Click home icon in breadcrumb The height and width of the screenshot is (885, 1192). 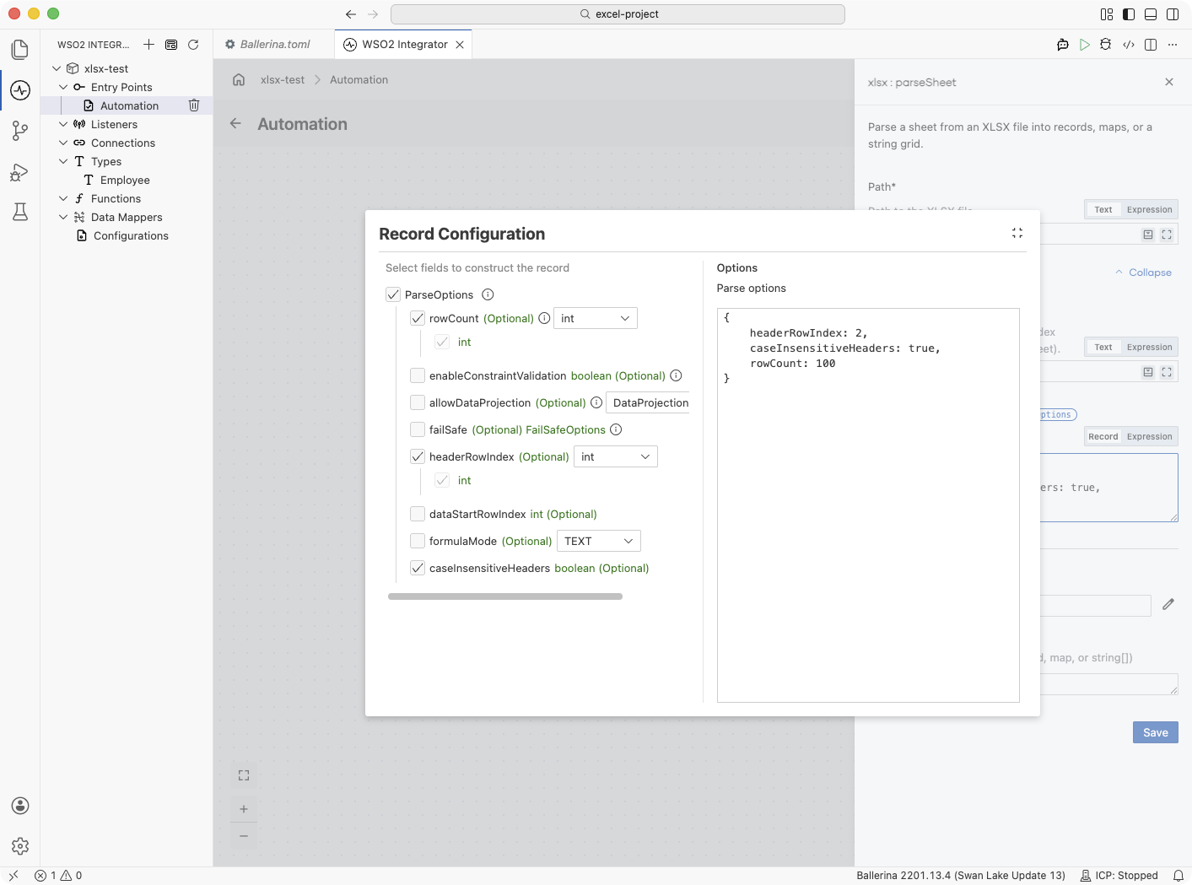(x=239, y=79)
